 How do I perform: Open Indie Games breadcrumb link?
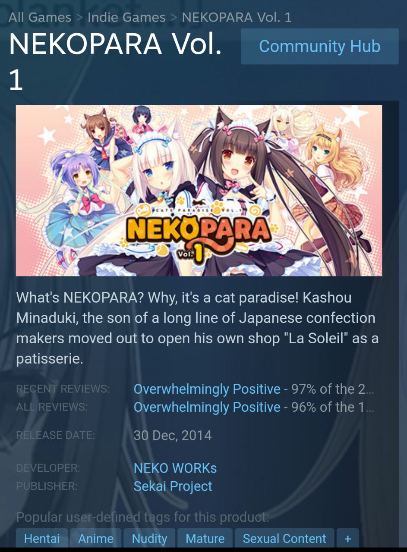(126, 17)
